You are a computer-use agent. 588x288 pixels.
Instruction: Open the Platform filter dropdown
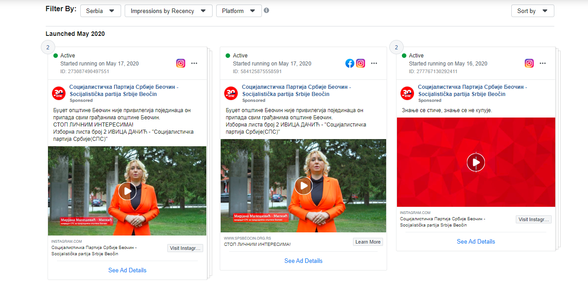(239, 11)
